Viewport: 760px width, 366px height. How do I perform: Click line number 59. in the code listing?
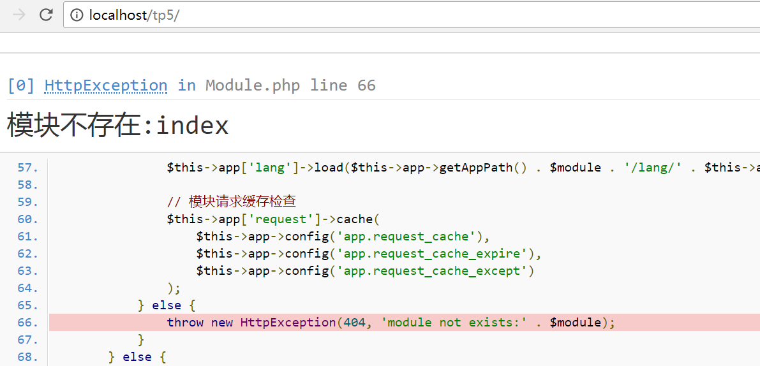click(27, 202)
